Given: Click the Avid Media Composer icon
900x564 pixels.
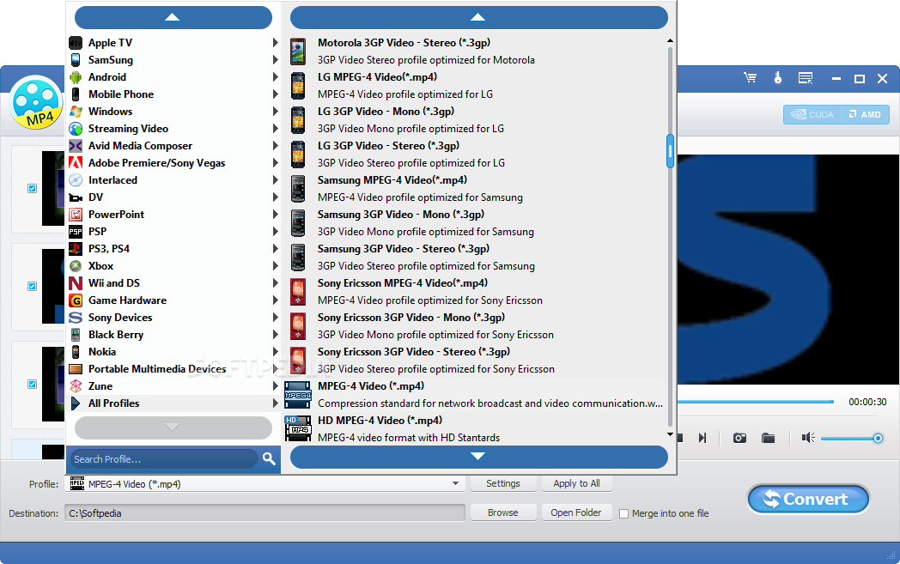Looking at the screenshot, I should coord(76,146).
